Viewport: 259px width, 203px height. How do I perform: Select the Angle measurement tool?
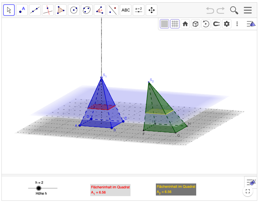[x=100, y=10]
